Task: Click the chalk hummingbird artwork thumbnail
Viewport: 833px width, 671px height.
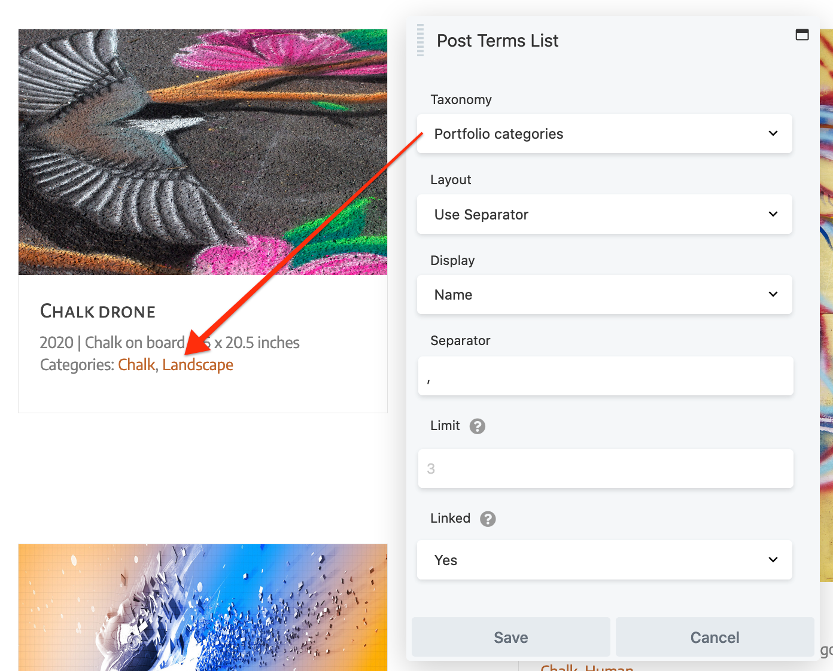Action: tap(203, 152)
